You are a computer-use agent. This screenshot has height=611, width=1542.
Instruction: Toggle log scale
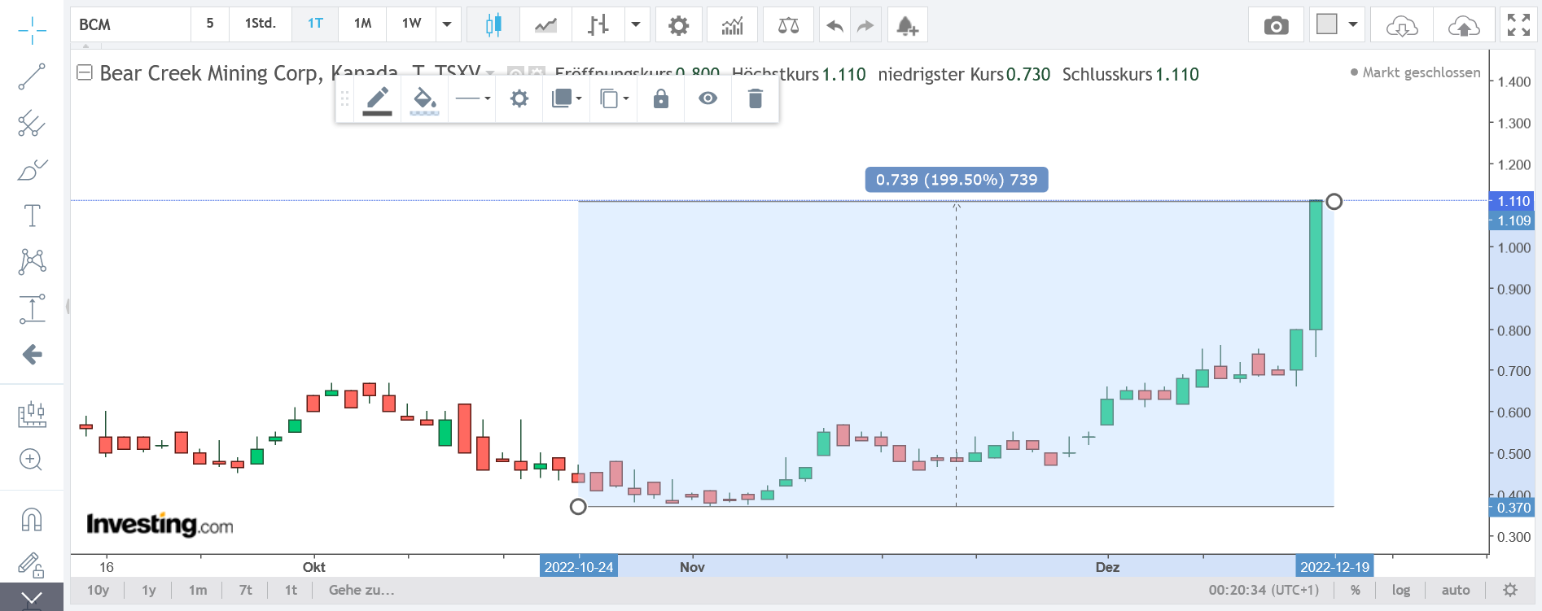1400,590
